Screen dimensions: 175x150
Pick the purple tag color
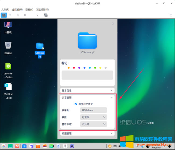79,68
